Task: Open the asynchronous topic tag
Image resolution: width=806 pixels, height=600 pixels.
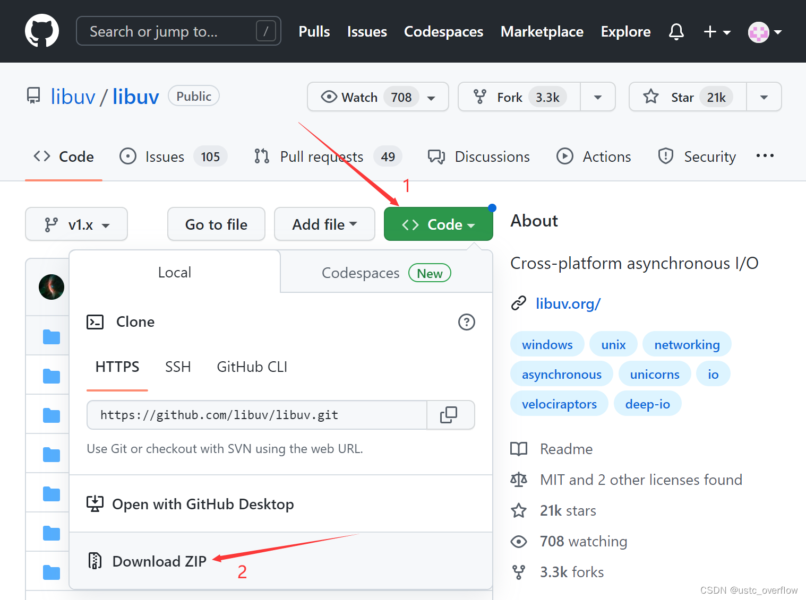Action: pyautogui.click(x=561, y=374)
